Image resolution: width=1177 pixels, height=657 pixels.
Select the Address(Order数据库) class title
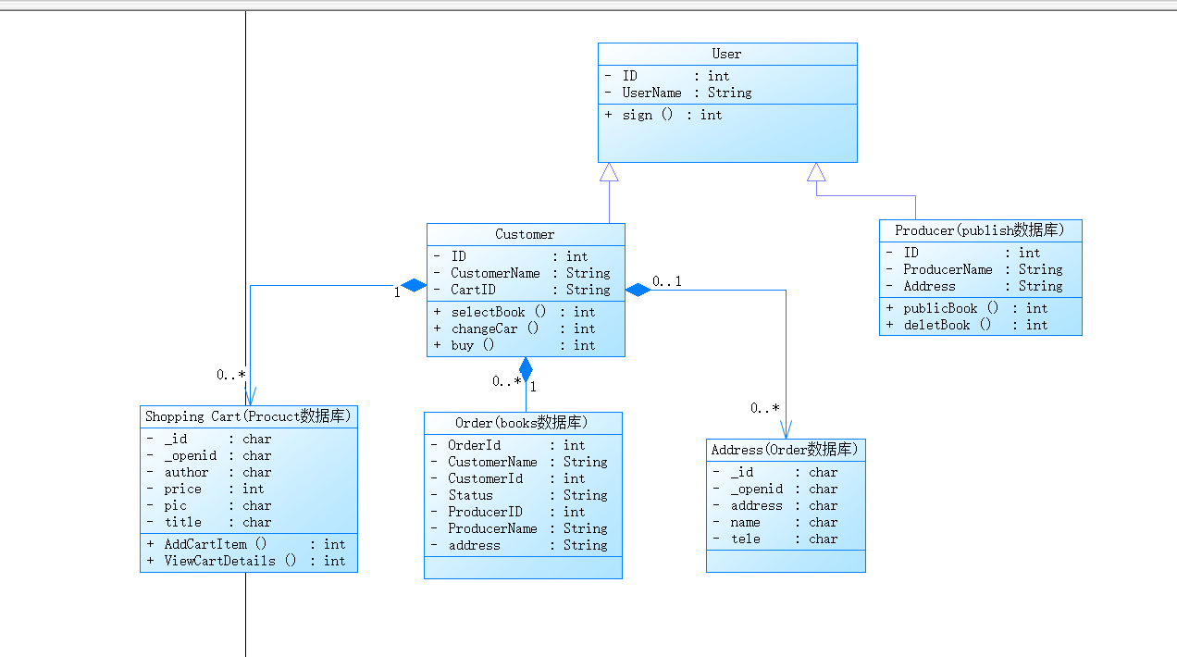pyautogui.click(x=786, y=450)
